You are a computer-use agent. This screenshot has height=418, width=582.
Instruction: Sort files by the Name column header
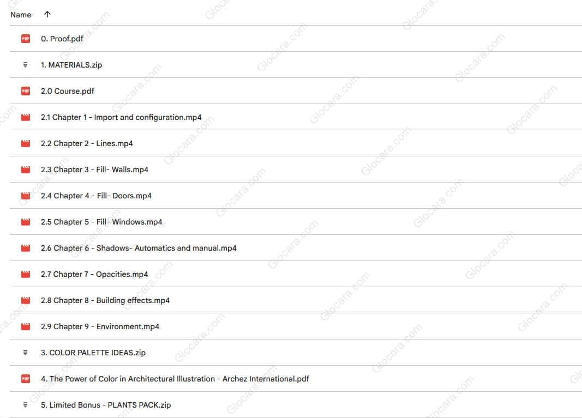click(21, 15)
